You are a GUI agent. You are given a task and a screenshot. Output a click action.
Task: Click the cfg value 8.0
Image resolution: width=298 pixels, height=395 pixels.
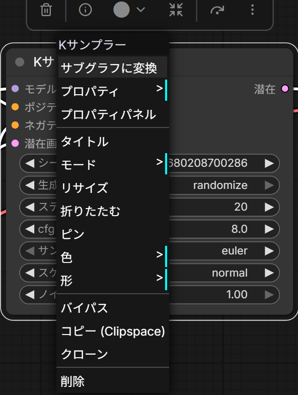click(x=240, y=229)
